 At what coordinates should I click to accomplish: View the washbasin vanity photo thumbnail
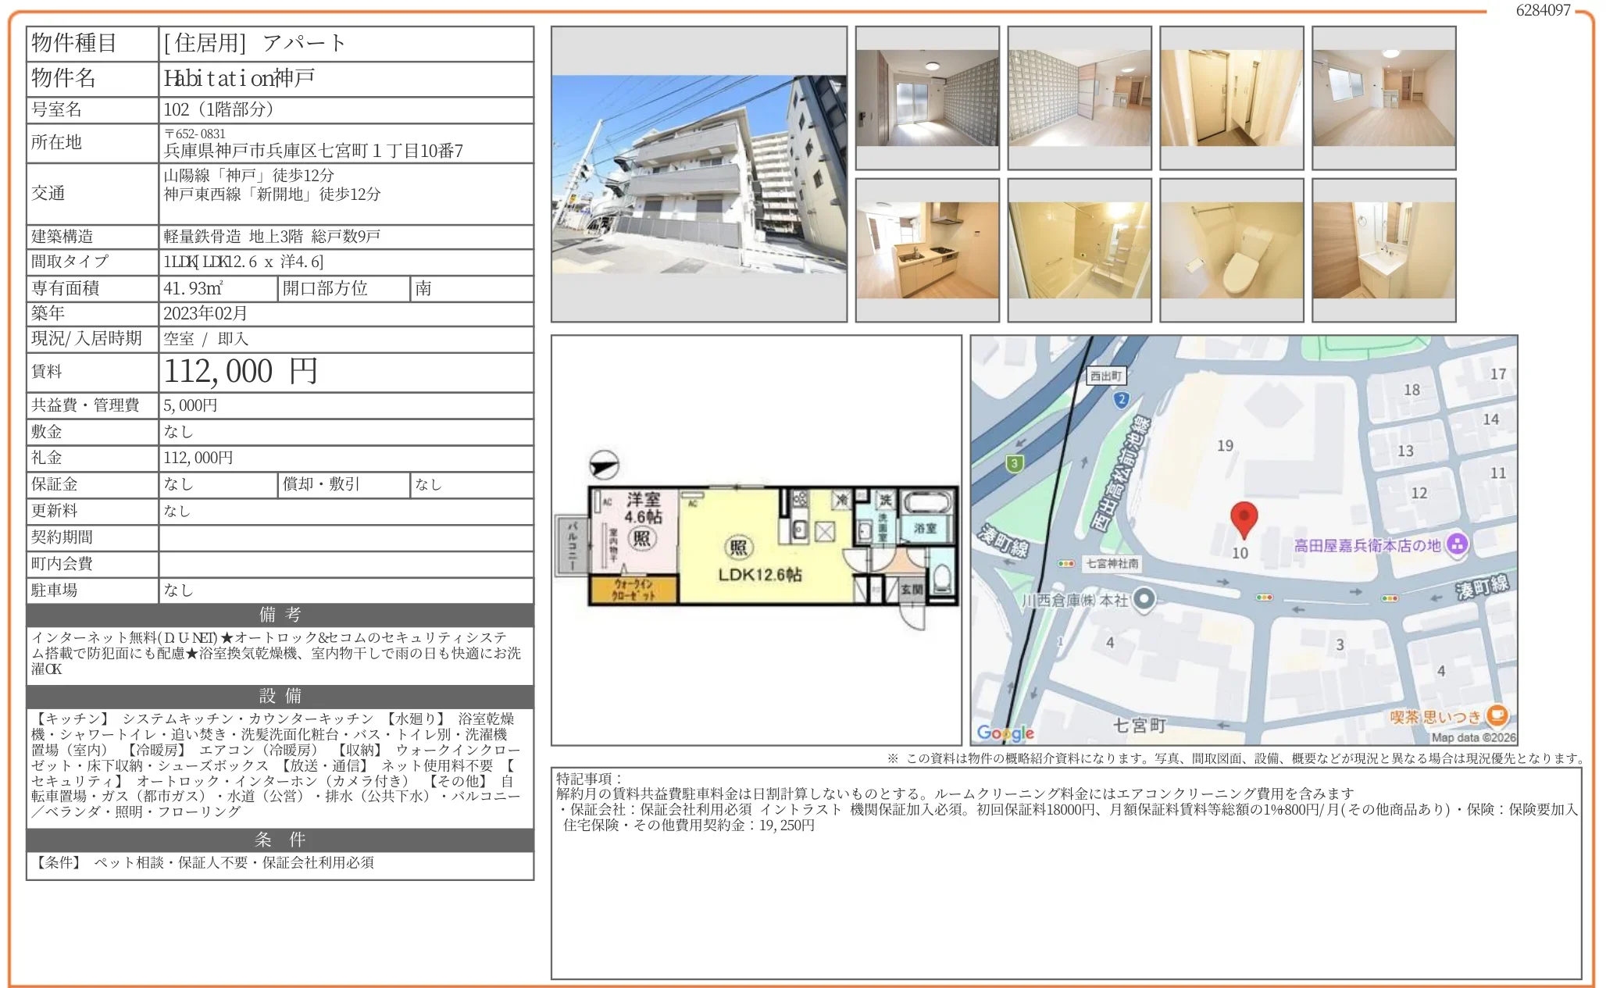1383,249
